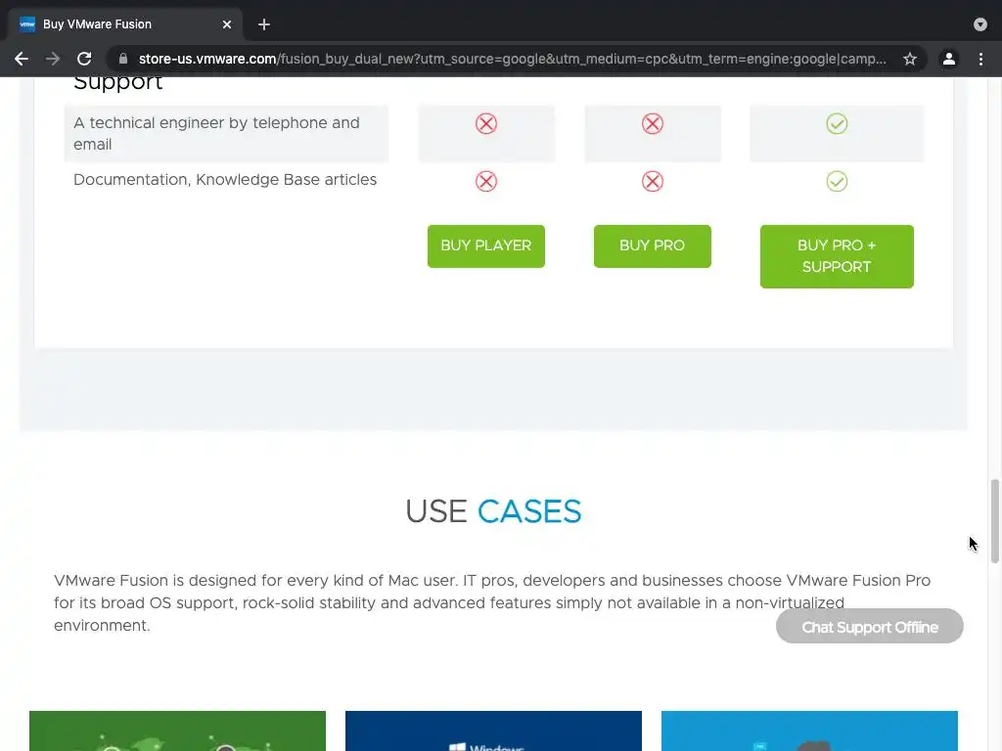1002x751 pixels.
Task: Select the Buy VMware Fusion tab
Action: 125,24
